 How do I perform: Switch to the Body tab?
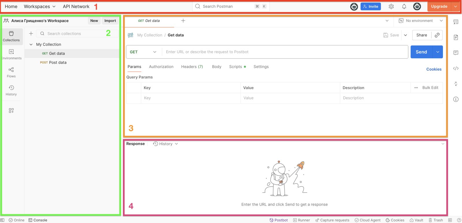click(217, 67)
